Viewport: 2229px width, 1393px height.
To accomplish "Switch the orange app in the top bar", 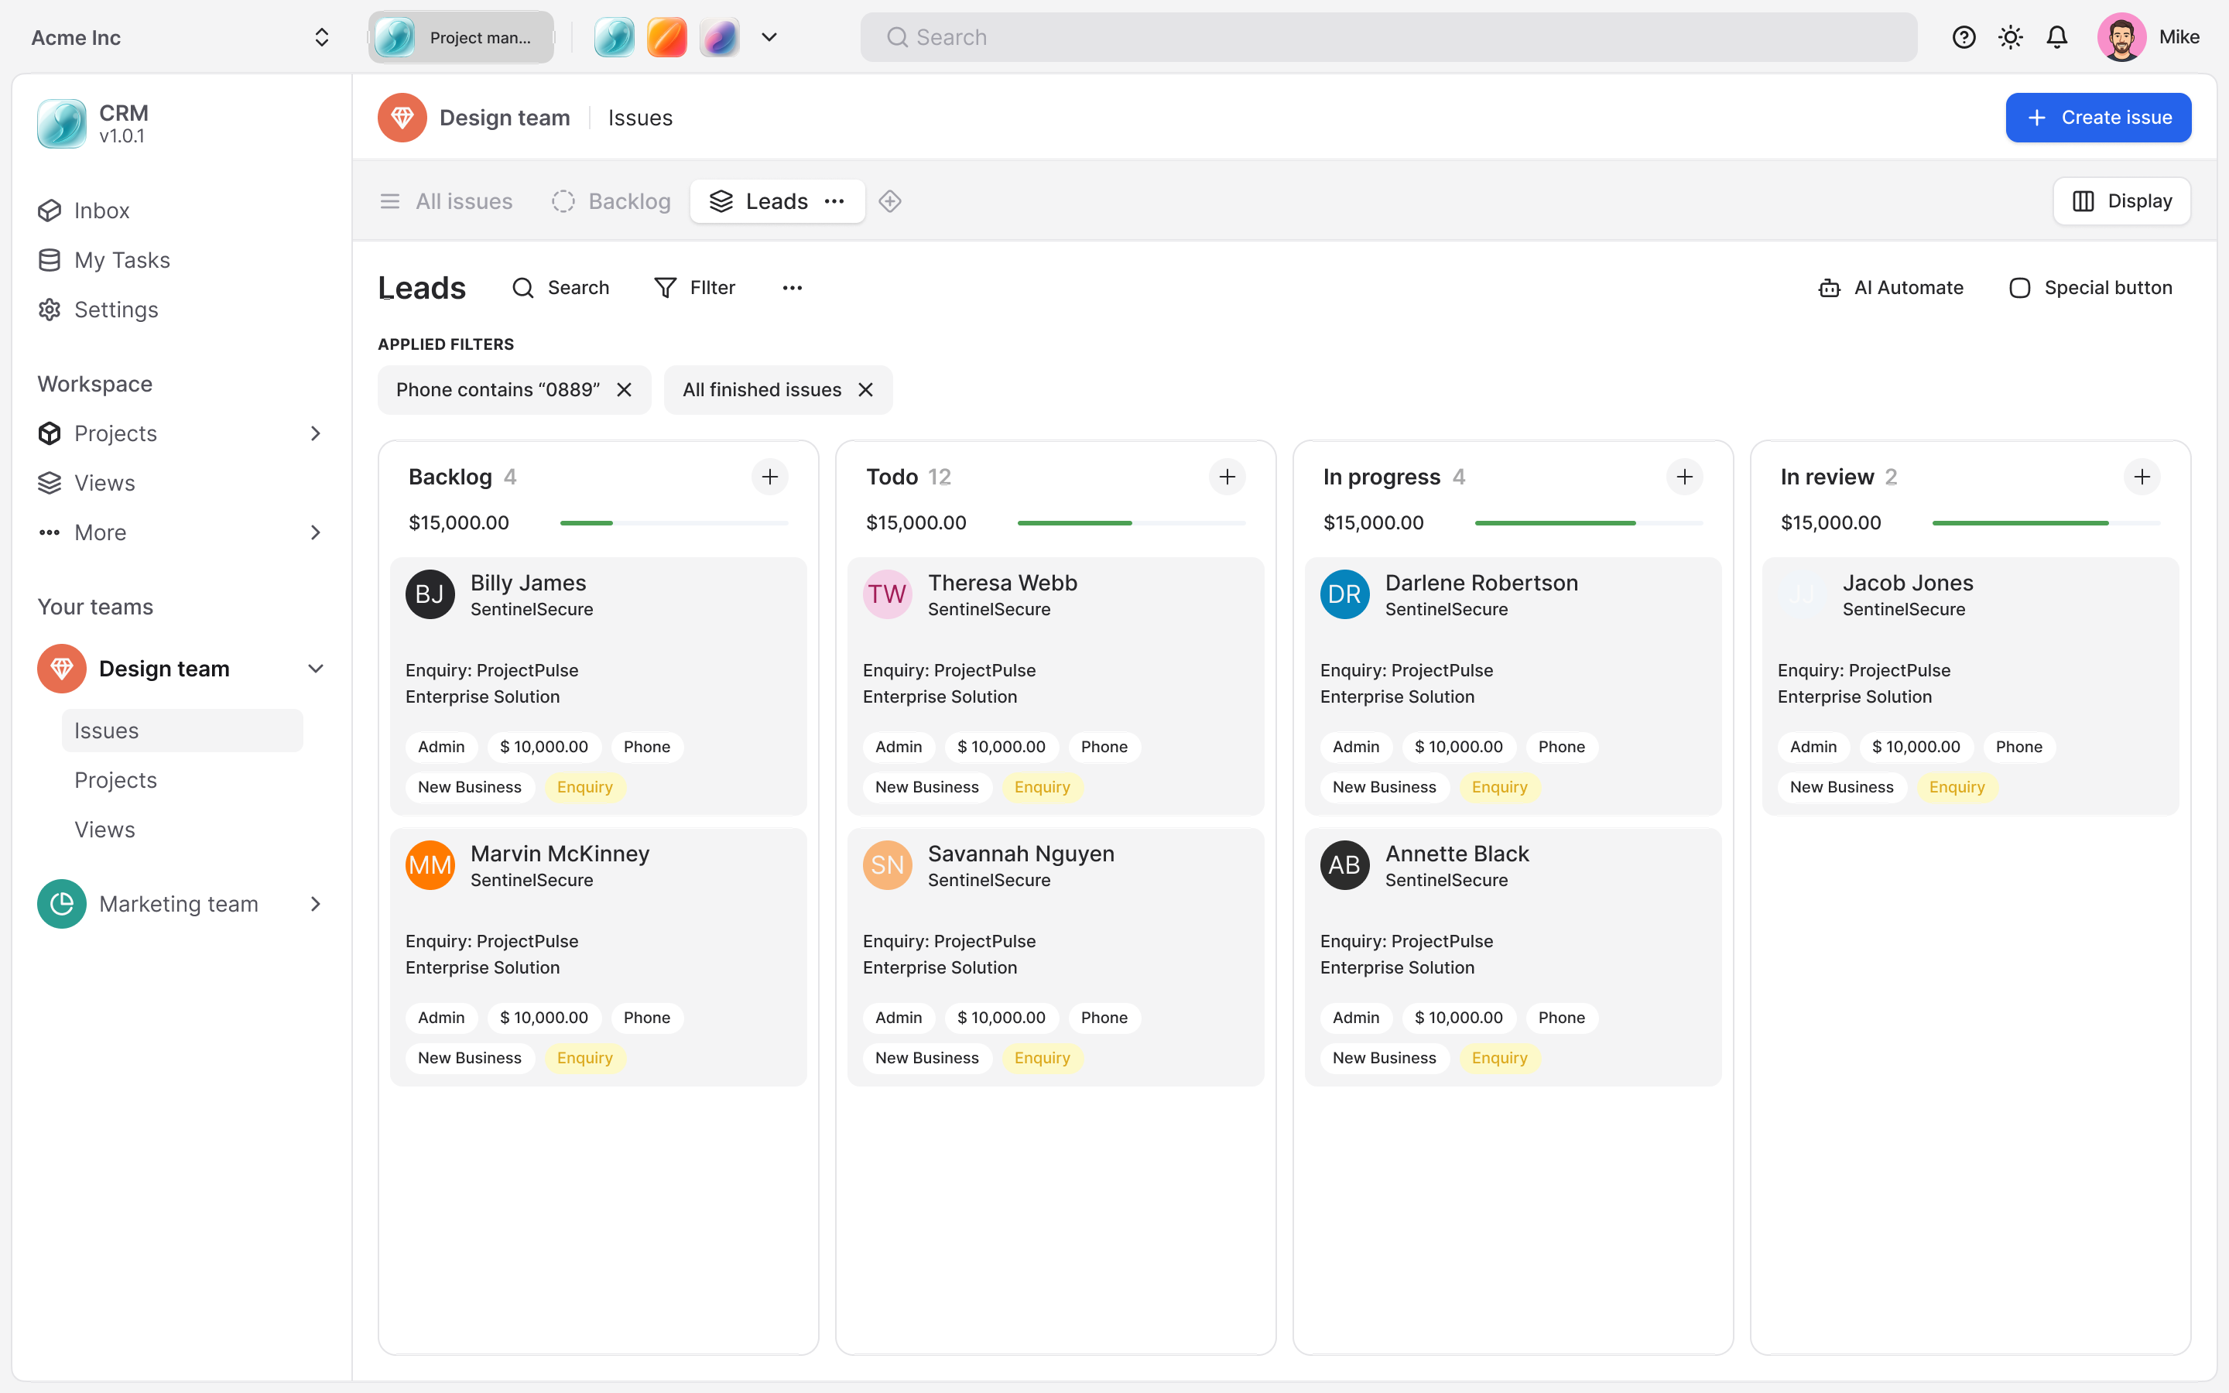I will [667, 37].
